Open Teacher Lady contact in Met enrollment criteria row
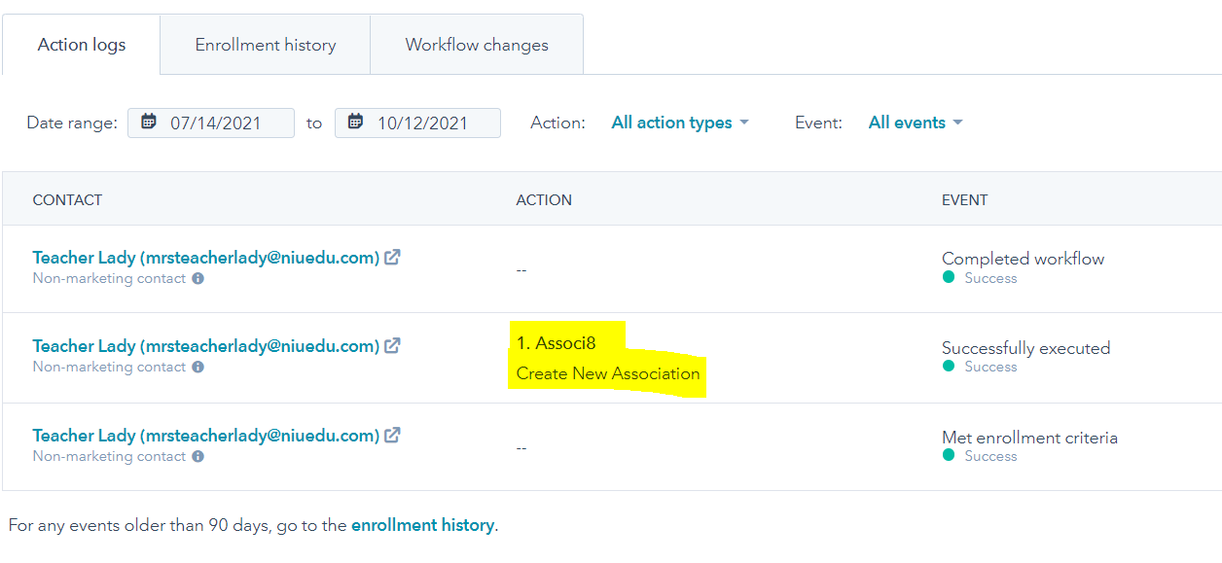Viewport: 1222px width, 563px height. 205,436
